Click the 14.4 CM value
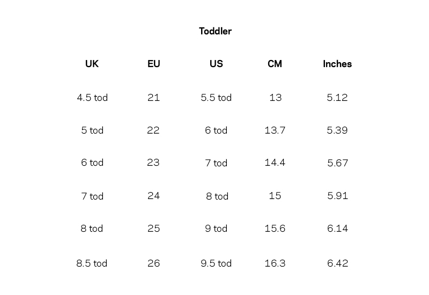This screenshot has height=295, width=429. (275, 163)
